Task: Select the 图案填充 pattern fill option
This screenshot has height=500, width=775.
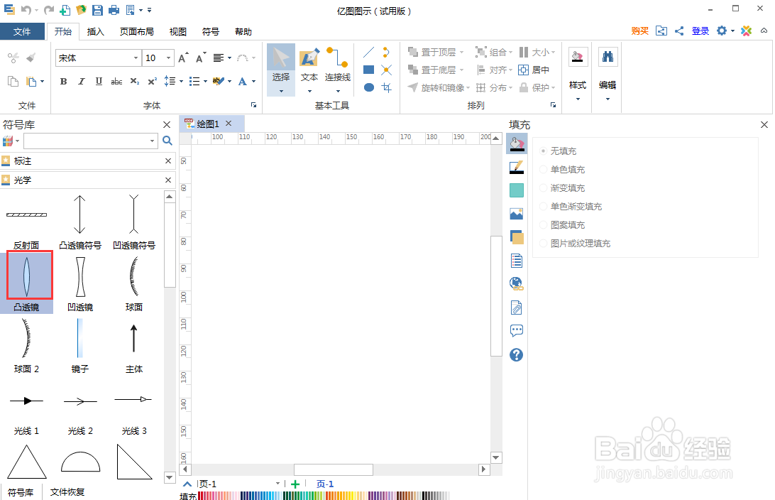Action: (563, 225)
